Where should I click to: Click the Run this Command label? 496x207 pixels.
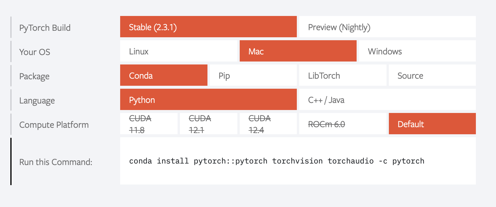(56, 162)
